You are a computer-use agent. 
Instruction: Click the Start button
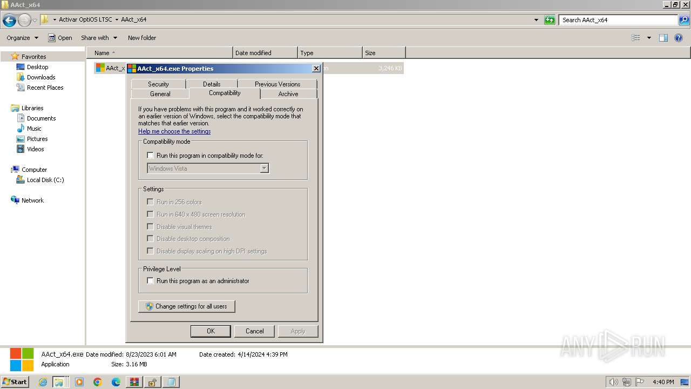15,382
